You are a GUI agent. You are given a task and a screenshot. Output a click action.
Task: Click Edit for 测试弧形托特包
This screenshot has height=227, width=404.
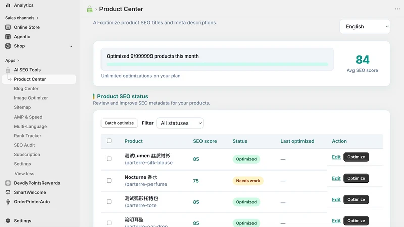pyautogui.click(x=336, y=199)
